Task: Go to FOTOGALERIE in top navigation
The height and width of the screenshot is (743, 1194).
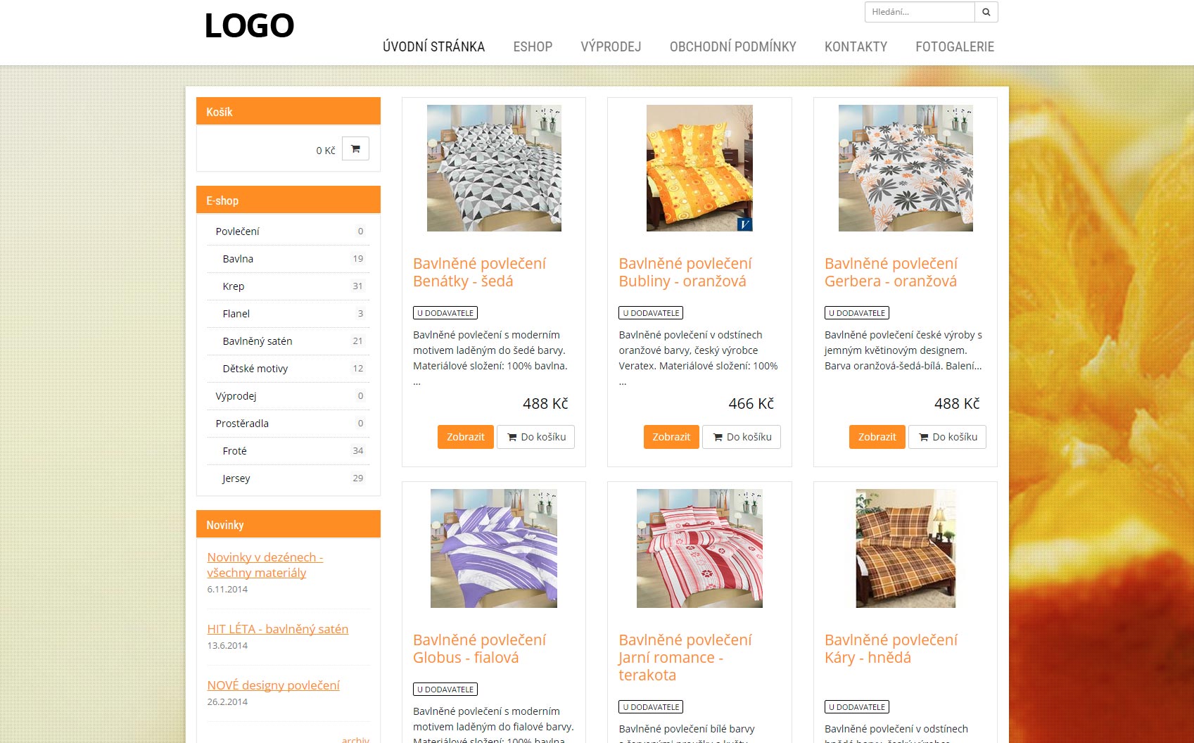Action: 955,47
